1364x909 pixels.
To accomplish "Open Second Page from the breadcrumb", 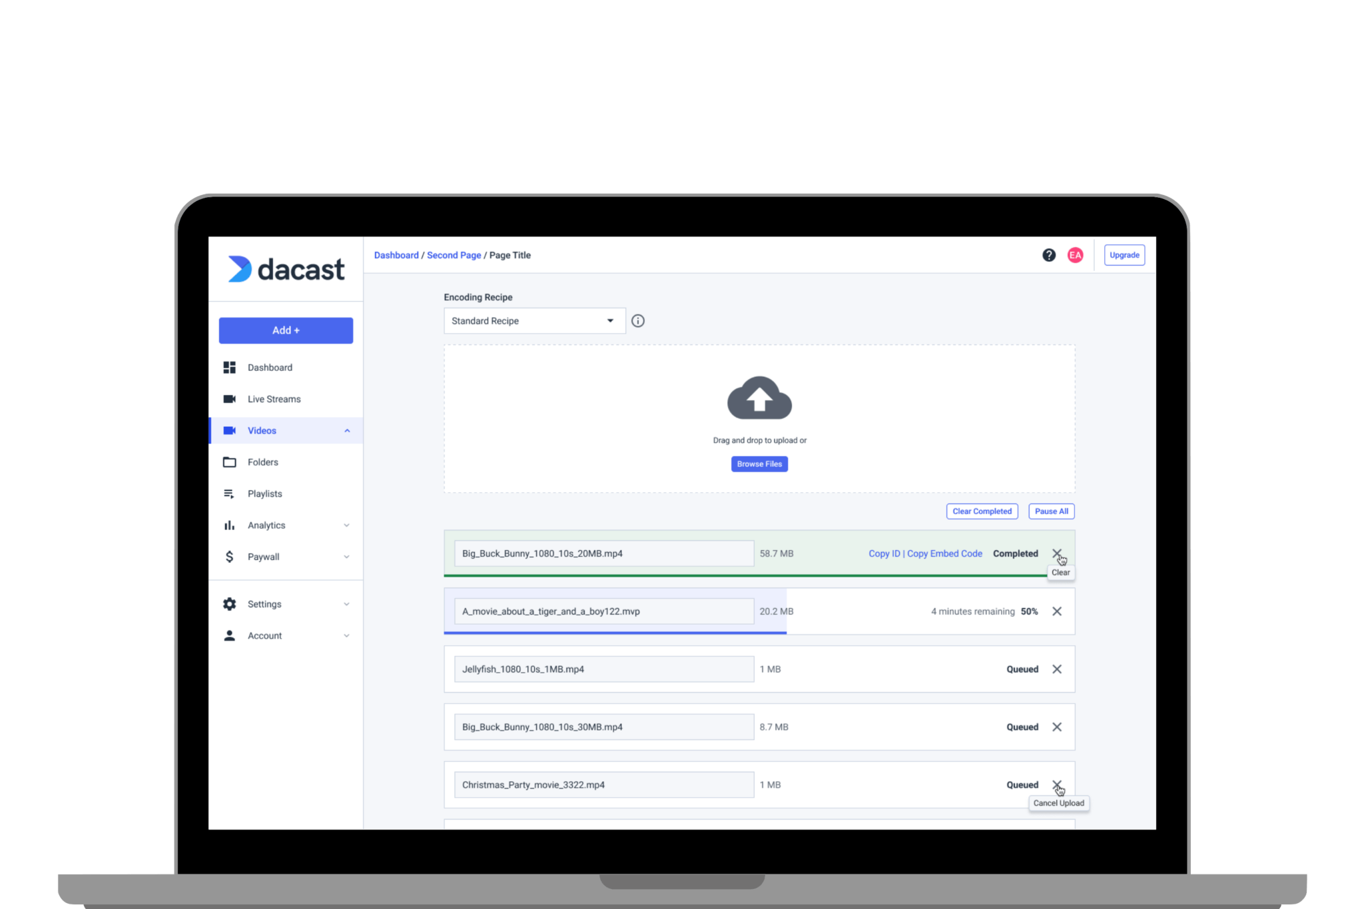I will click(x=454, y=254).
